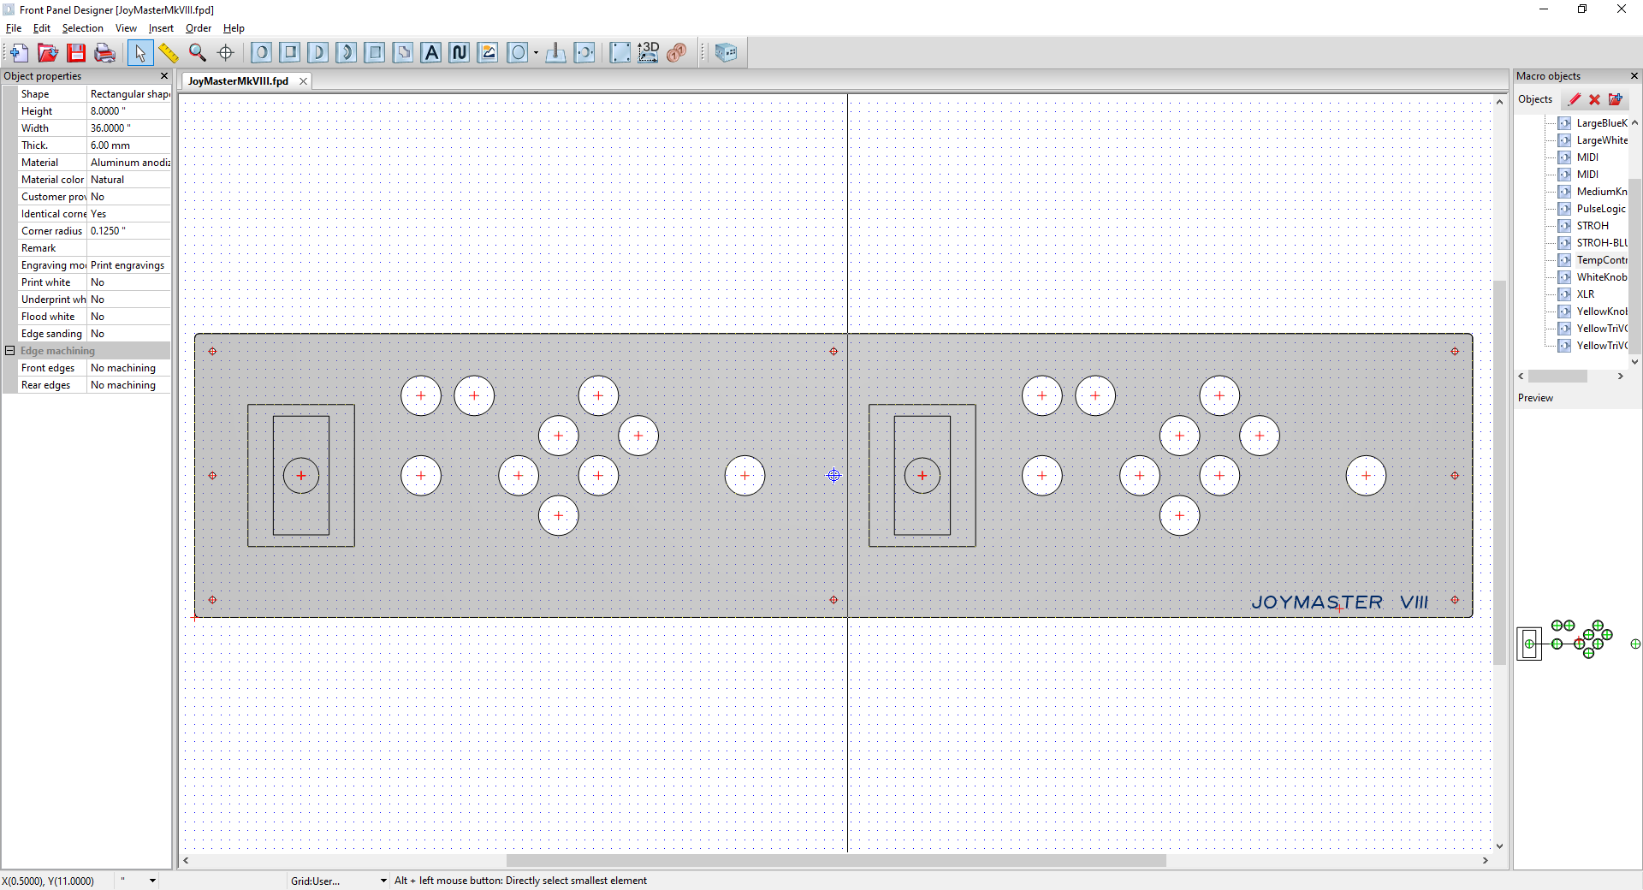Image resolution: width=1643 pixels, height=890 pixels.
Task: Open the units dropdown in status bar
Action: 152,881
